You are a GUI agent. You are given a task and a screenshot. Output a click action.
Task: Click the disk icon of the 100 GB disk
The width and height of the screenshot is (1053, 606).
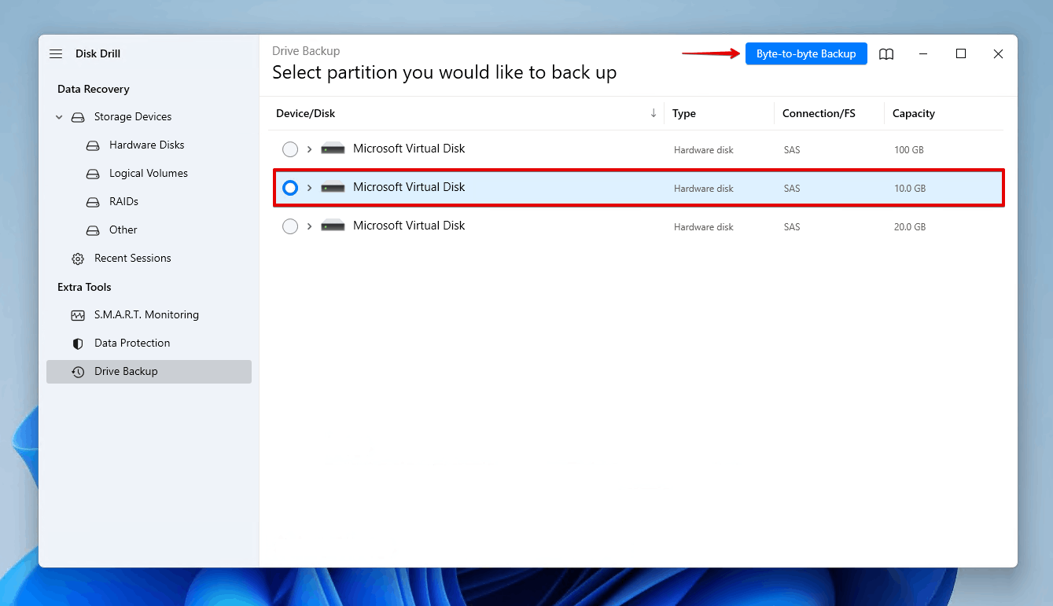pos(333,149)
